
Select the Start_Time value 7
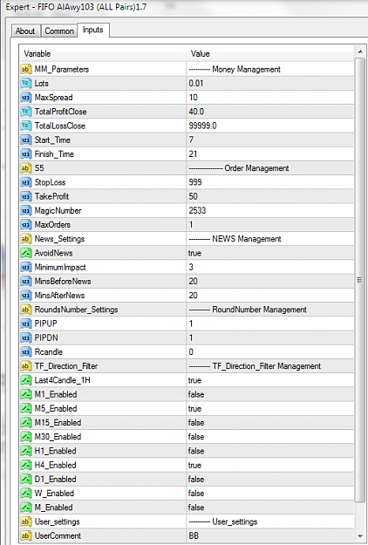[191, 140]
